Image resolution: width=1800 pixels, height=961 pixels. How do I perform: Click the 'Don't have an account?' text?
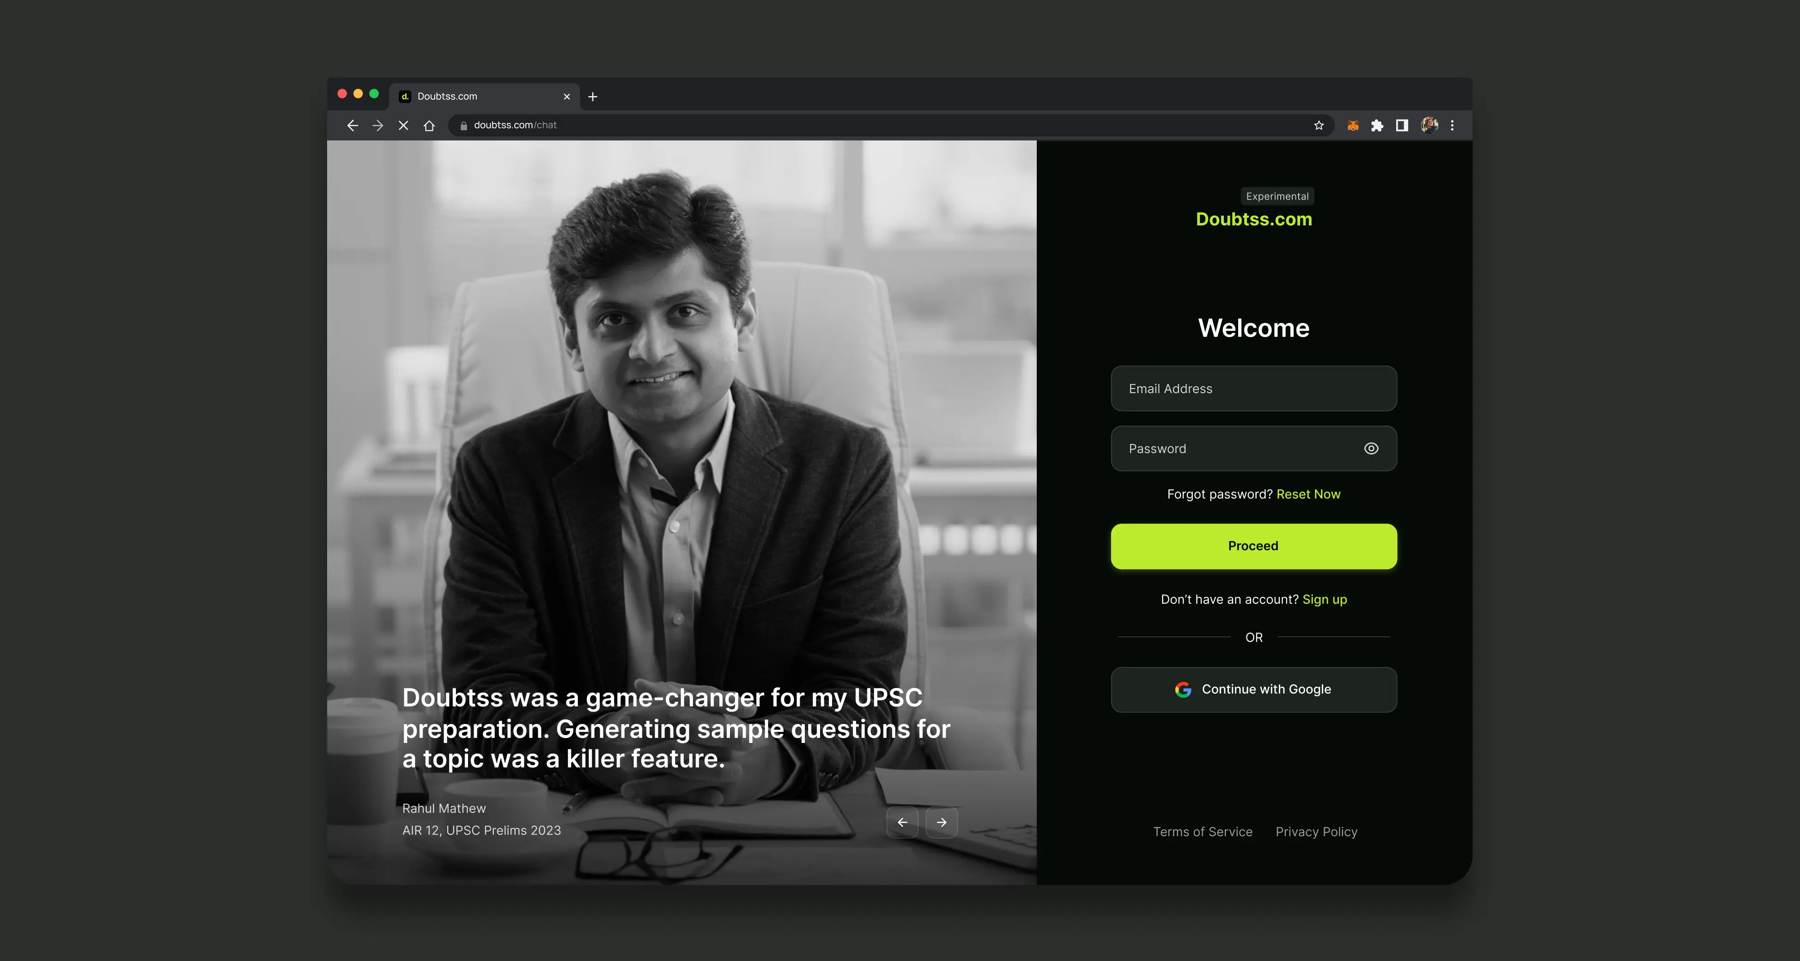point(1229,600)
